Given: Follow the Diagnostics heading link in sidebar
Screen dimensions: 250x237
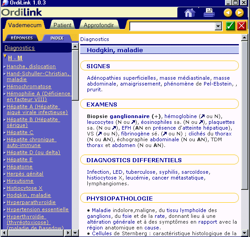Looking at the screenshot, I should pos(20,48).
